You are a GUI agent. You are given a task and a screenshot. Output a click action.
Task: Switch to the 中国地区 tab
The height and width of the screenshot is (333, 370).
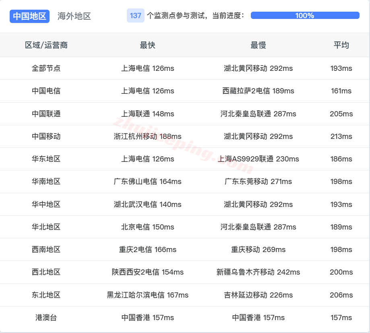(x=29, y=16)
